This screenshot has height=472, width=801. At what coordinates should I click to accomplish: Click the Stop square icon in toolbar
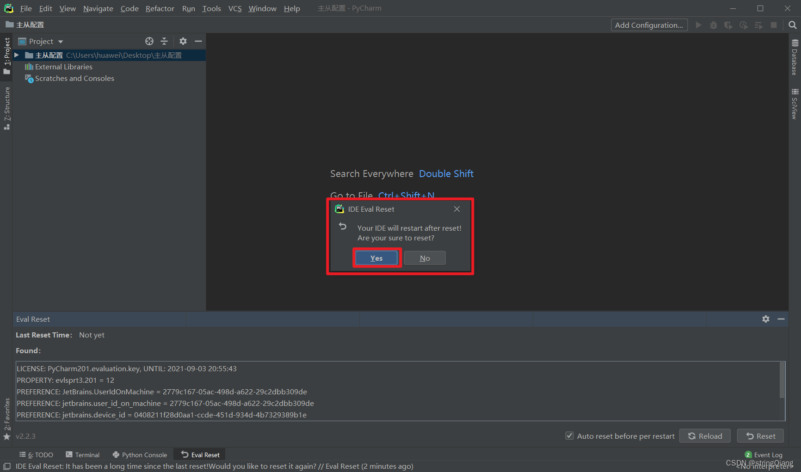click(x=774, y=25)
